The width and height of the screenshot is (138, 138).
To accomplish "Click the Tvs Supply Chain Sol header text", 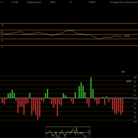I will pyautogui.click(x=119, y=2).
